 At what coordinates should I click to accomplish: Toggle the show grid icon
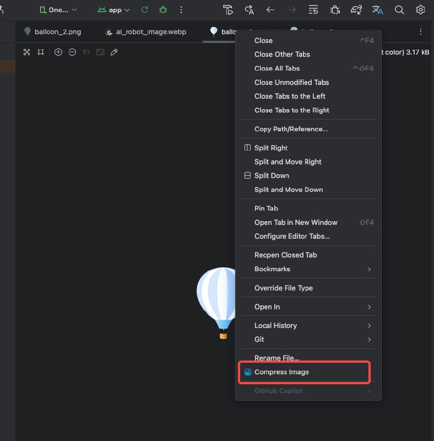coord(41,52)
